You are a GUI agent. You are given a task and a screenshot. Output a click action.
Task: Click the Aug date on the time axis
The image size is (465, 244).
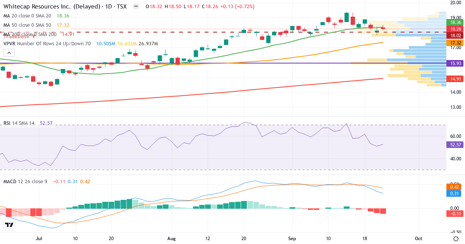171,239
